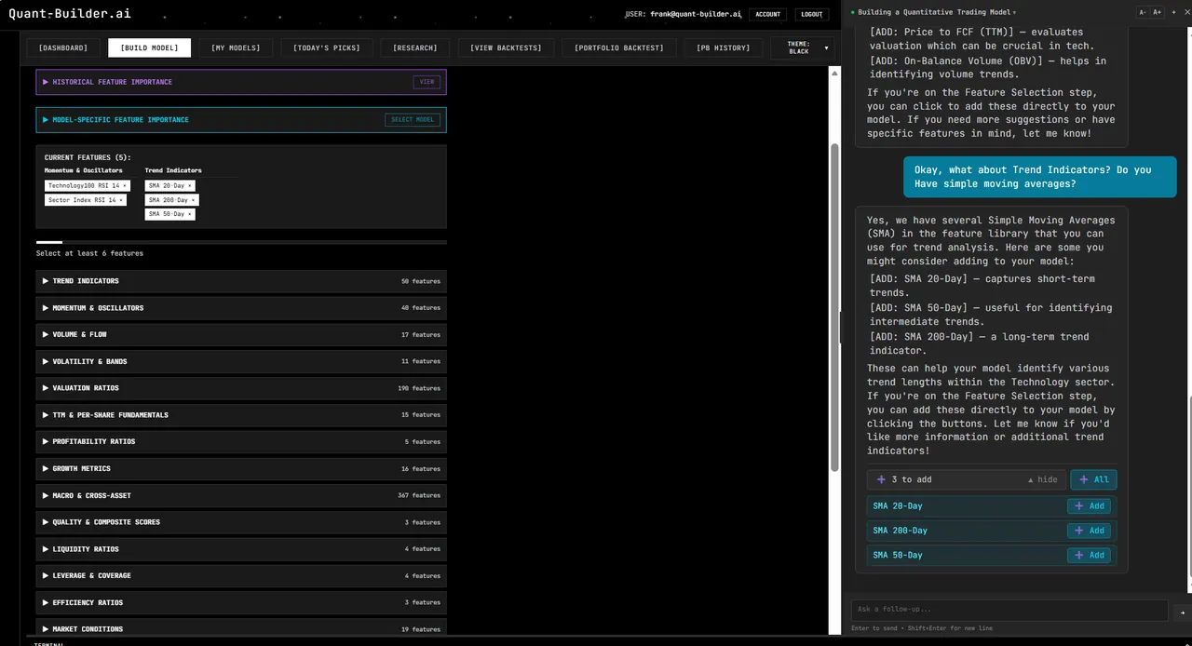The height and width of the screenshot is (646, 1192).
Task: Click the feature selection progress bar
Action: click(241, 242)
